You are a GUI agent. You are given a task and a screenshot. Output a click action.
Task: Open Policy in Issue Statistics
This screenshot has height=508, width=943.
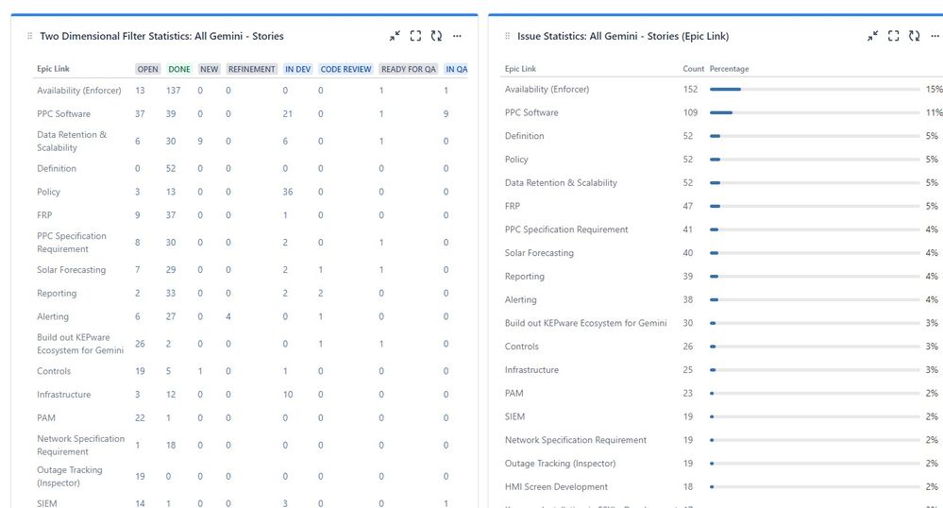click(516, 160)
